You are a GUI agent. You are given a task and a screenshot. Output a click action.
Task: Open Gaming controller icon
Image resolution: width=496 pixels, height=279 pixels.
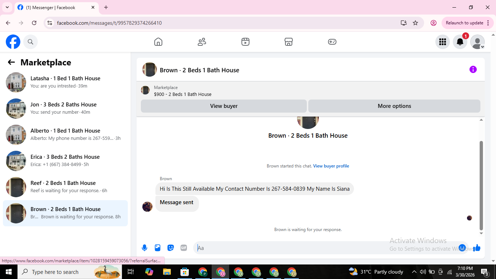332,42
